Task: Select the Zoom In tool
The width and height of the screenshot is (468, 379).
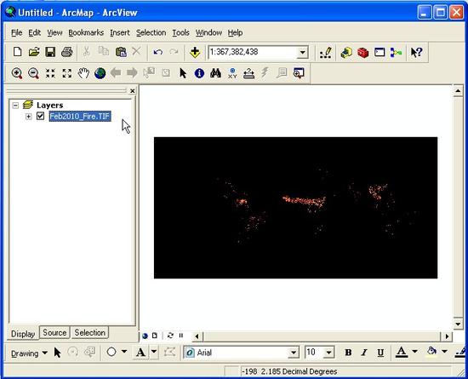Action: [17, 73]
